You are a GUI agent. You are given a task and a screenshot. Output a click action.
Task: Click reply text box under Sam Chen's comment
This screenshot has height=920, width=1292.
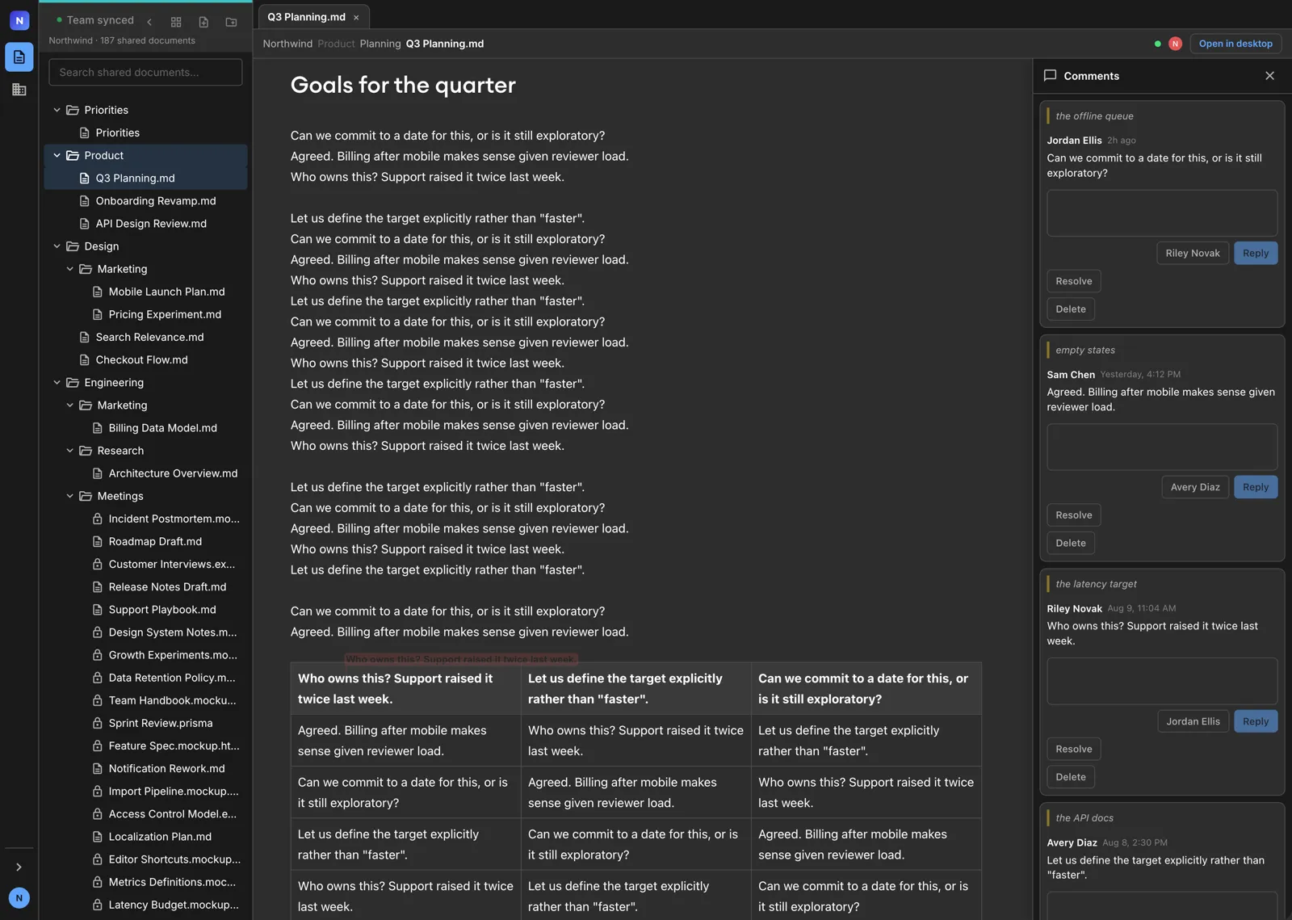(x=1162, y=447)
